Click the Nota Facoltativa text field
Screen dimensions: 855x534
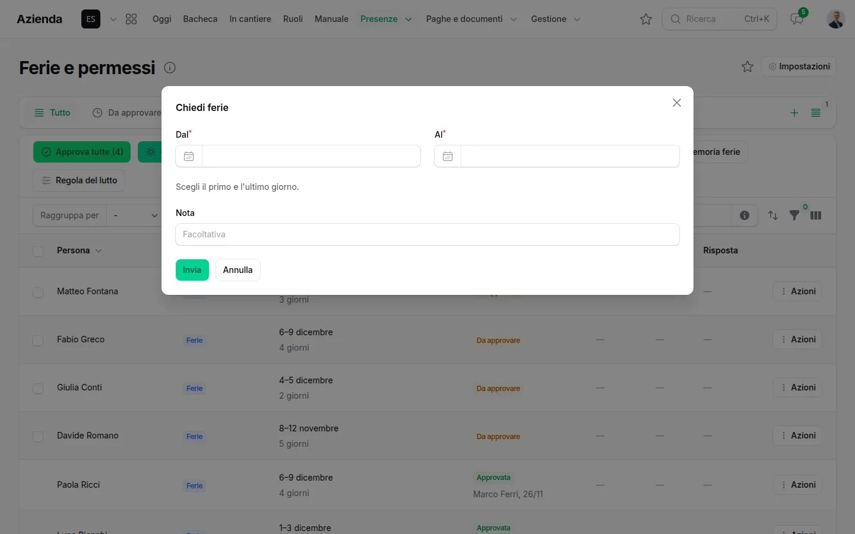tap(427, 234)
